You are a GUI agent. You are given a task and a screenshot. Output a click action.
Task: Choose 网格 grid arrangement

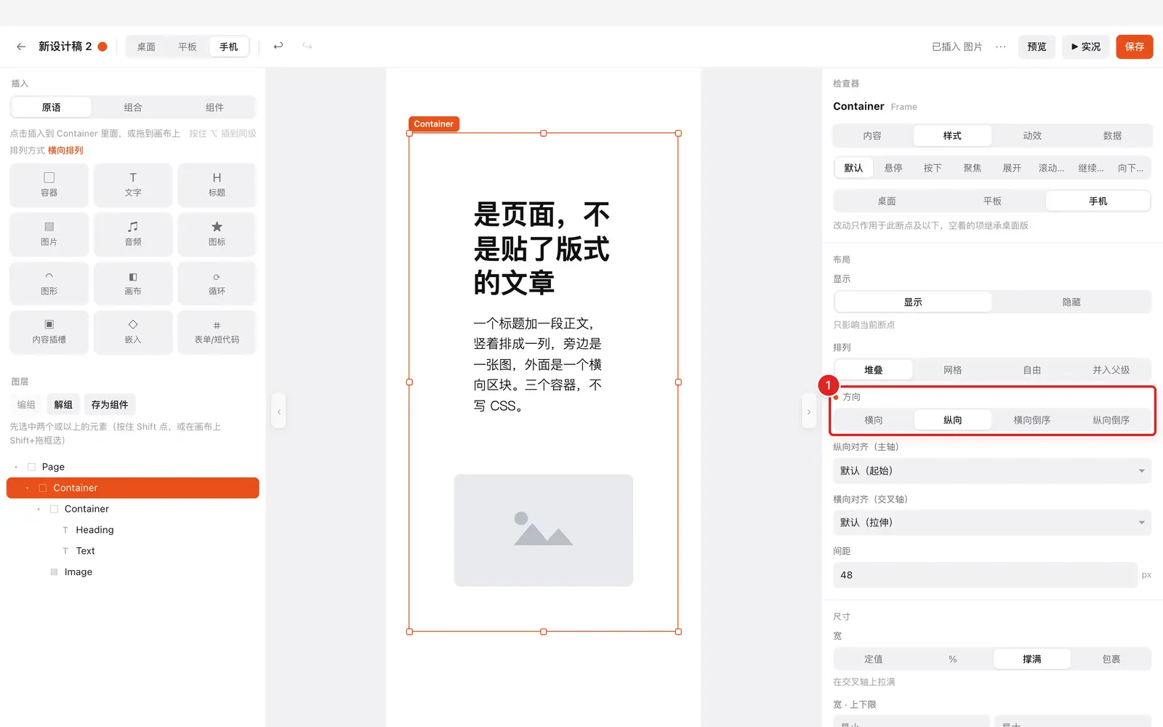tap(952, 370)
